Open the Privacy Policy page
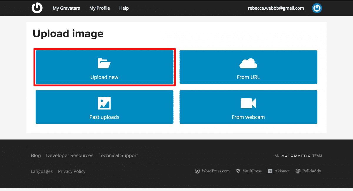 click(x=71, y=171)
